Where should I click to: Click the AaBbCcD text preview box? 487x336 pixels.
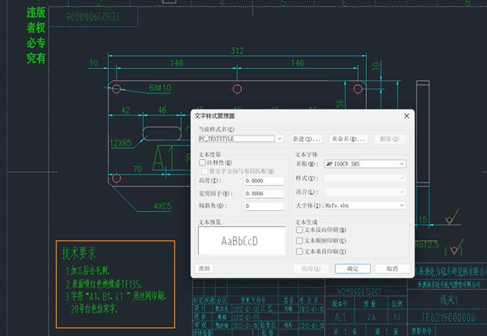tap(241, 241)
